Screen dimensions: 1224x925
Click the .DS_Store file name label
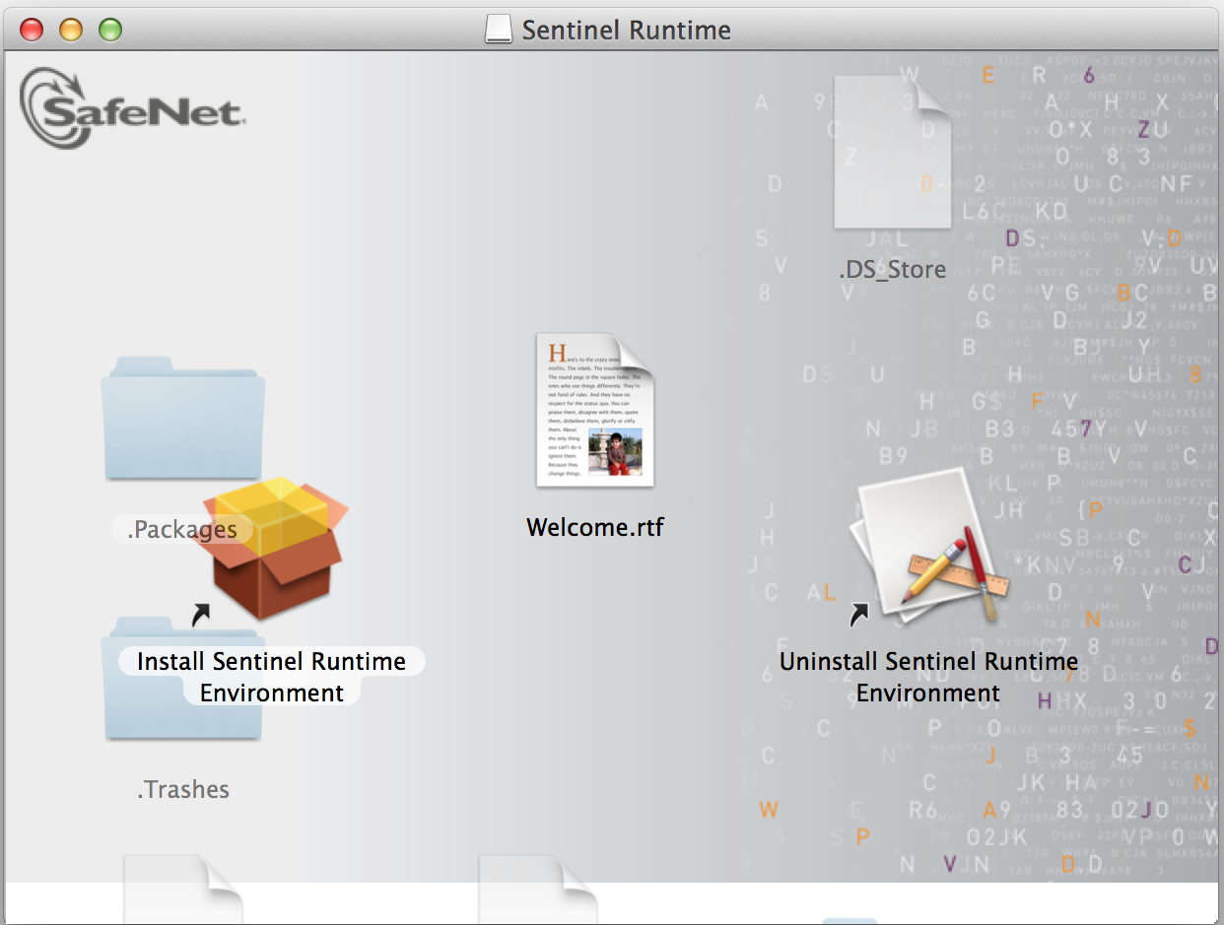tap(892, 269)
